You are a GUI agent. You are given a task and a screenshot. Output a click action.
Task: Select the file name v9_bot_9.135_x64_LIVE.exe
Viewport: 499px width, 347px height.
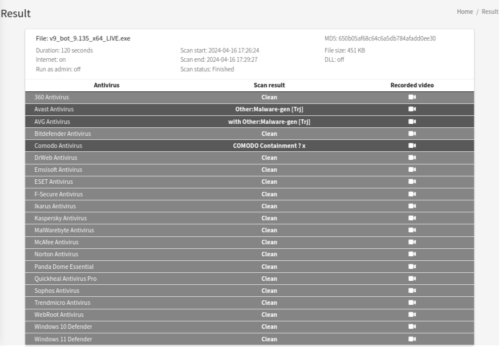click(90, 38)
